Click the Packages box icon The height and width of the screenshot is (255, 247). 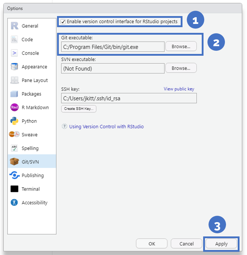pos(14,94)
